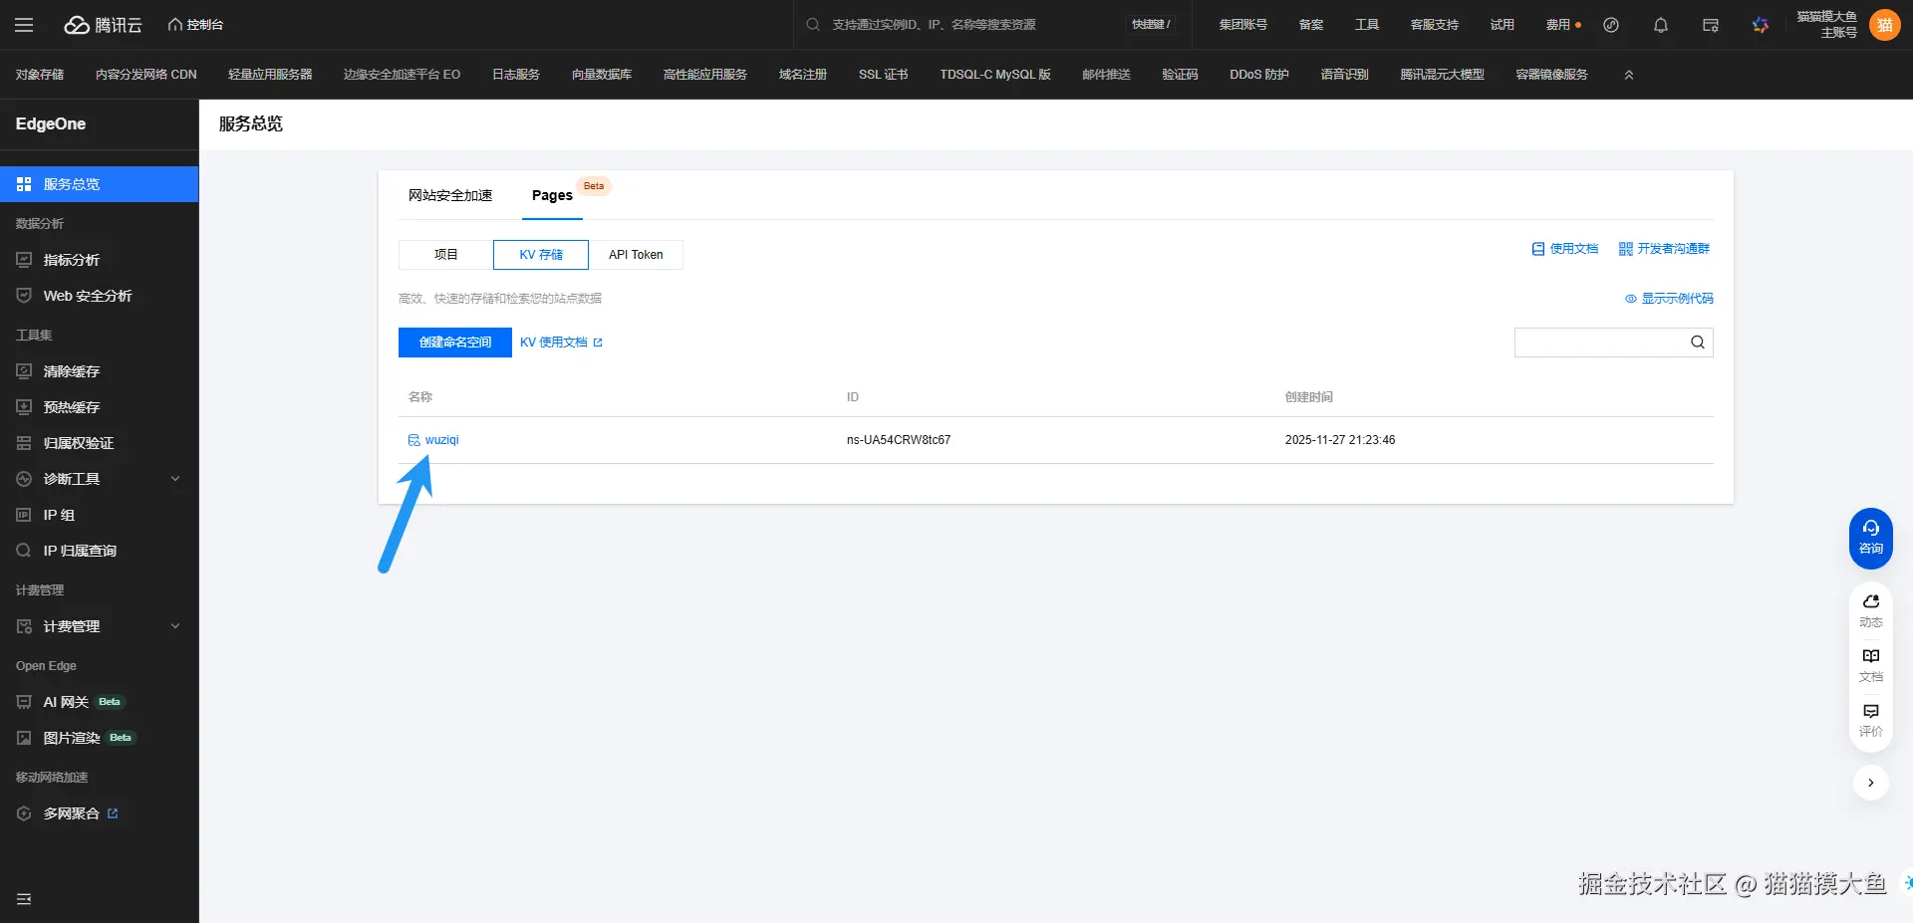Click the 清除缓存 sidebar icon
This screenshot has width=1913, height=923.
click(x=24, y=371)
